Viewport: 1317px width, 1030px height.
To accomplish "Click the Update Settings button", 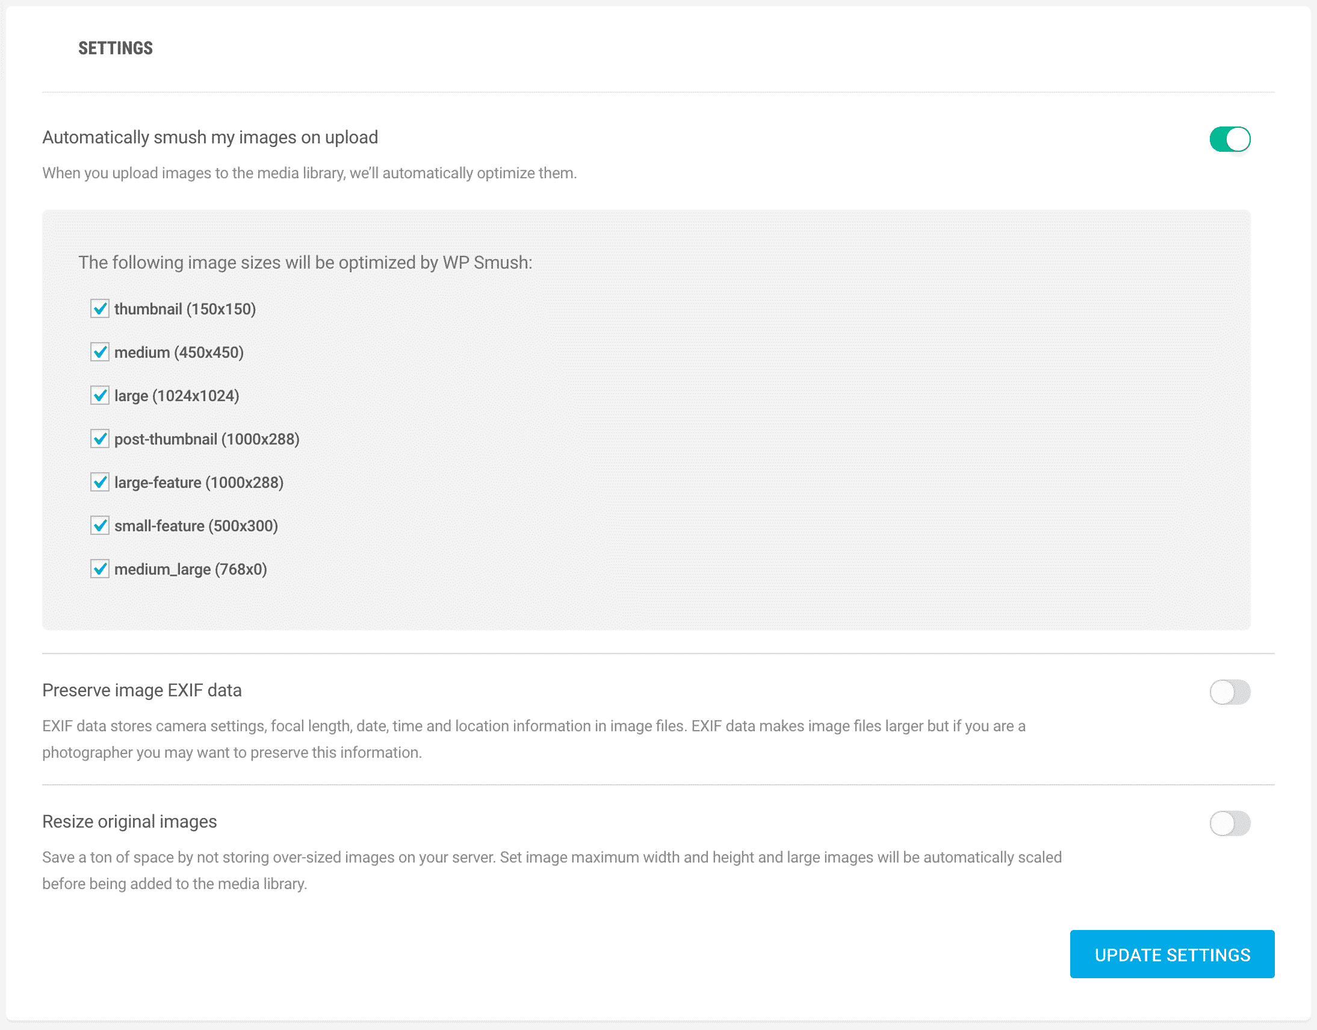I will pyautogui.click(x=1173, y=953).
